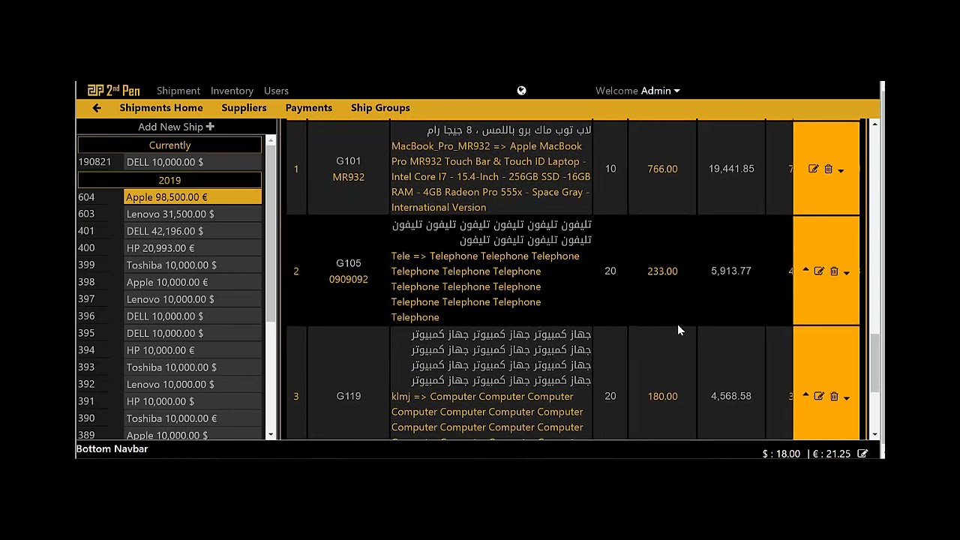Screen dimensions: 960x540
Task: Select current shipment 190821 DELL
Action: [169, 162]
